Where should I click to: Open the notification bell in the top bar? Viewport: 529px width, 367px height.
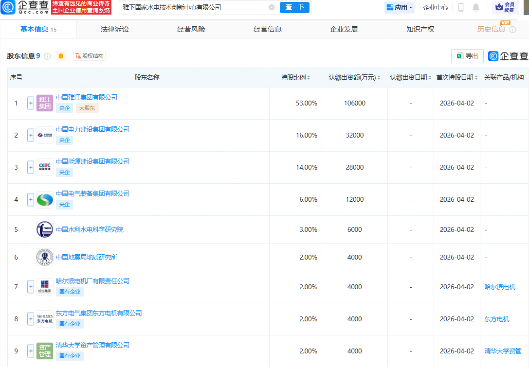(x=475, y=7)
